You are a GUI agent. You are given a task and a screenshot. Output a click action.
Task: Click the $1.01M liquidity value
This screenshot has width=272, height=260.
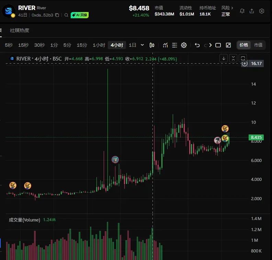coord(186,14)
